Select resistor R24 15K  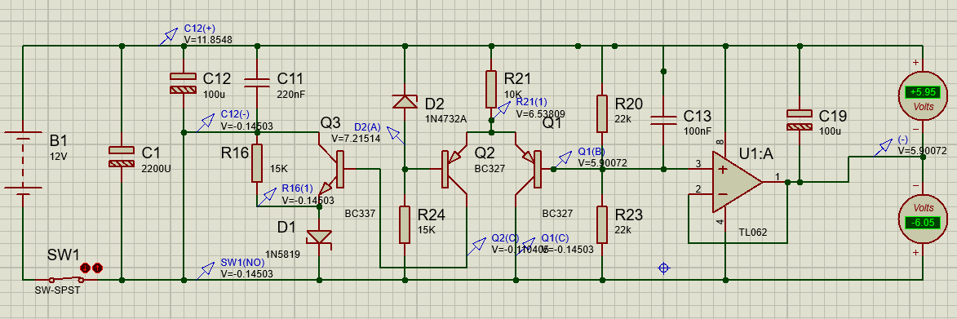(404, 224)
